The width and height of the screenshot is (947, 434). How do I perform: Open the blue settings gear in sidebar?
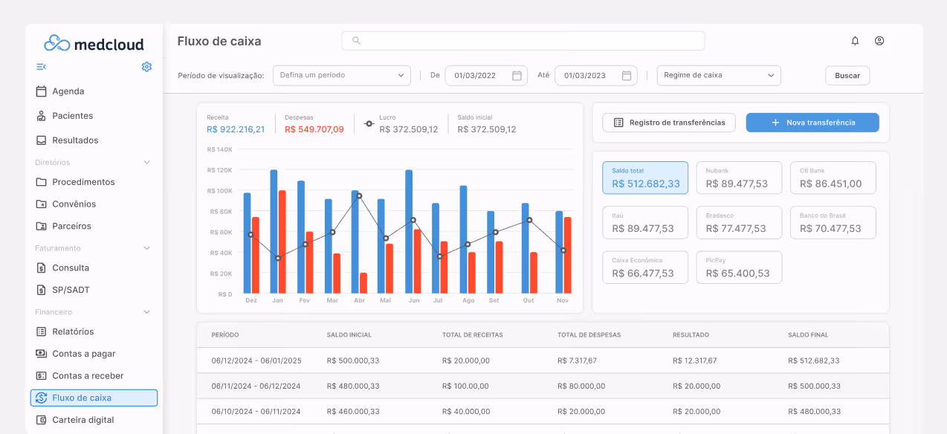click(146, 66)
